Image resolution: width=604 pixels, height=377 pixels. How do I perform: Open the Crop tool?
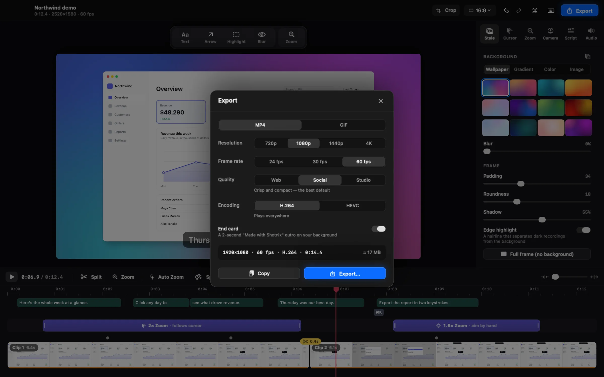[446, 11]
